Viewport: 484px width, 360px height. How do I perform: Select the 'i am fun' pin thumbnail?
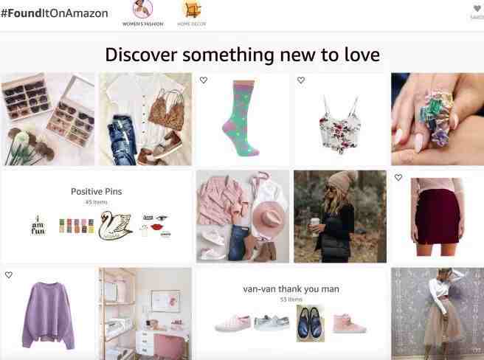coord(38,226)
